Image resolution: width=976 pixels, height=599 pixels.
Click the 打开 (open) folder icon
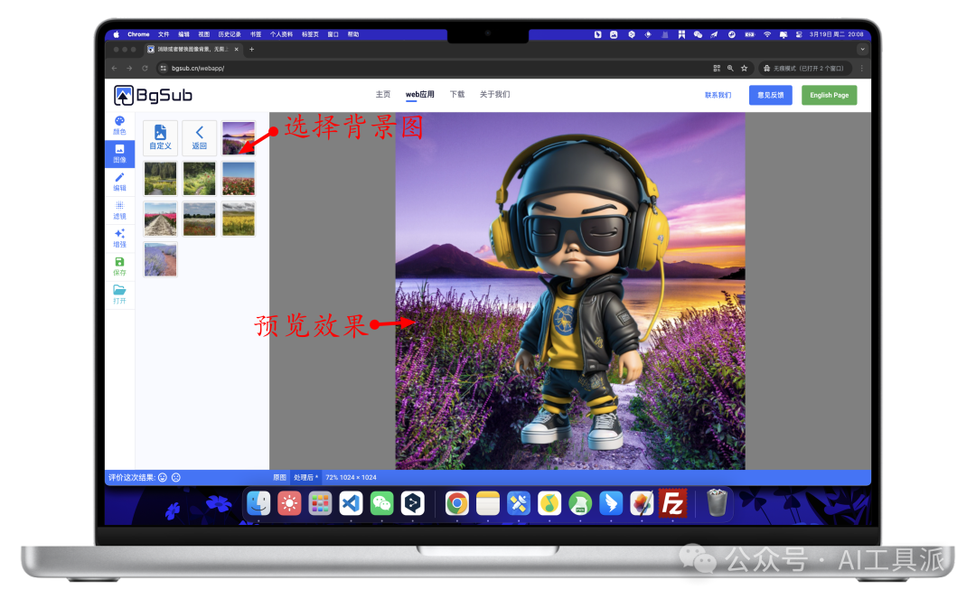[119, 295]
